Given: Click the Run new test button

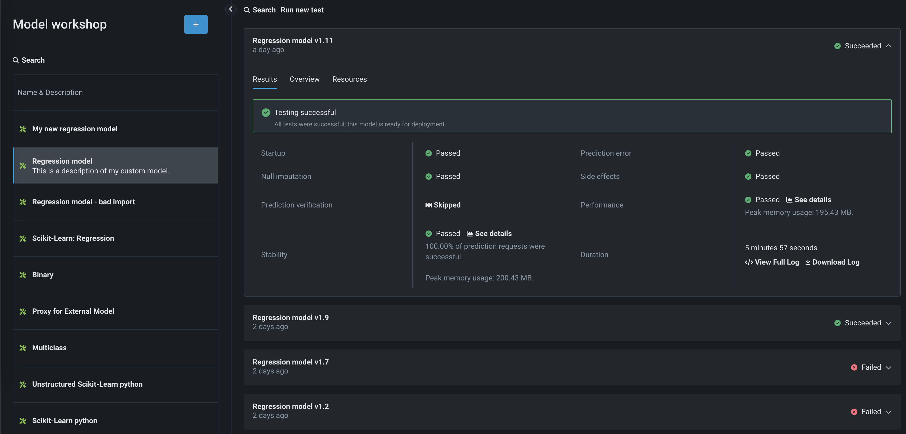Looking at the screenshot, I should 302,10.
